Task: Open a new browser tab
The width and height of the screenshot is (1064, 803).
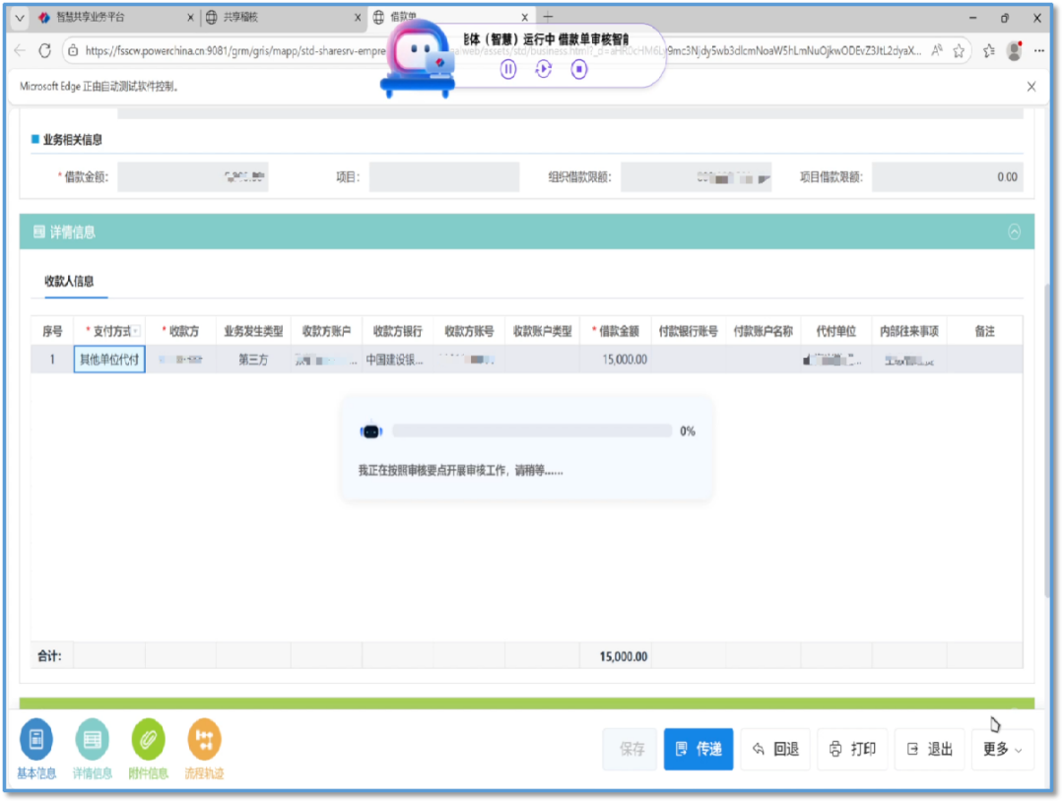Action: [x=549, y=17]
